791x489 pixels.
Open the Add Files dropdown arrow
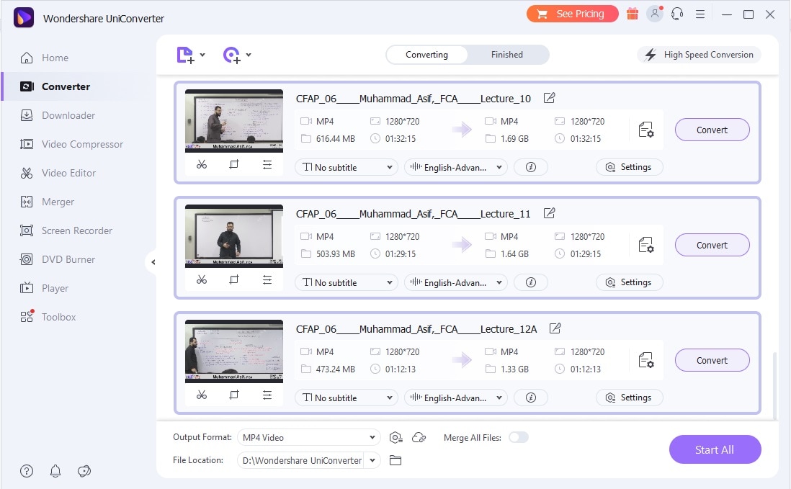[x=202, y=55]
